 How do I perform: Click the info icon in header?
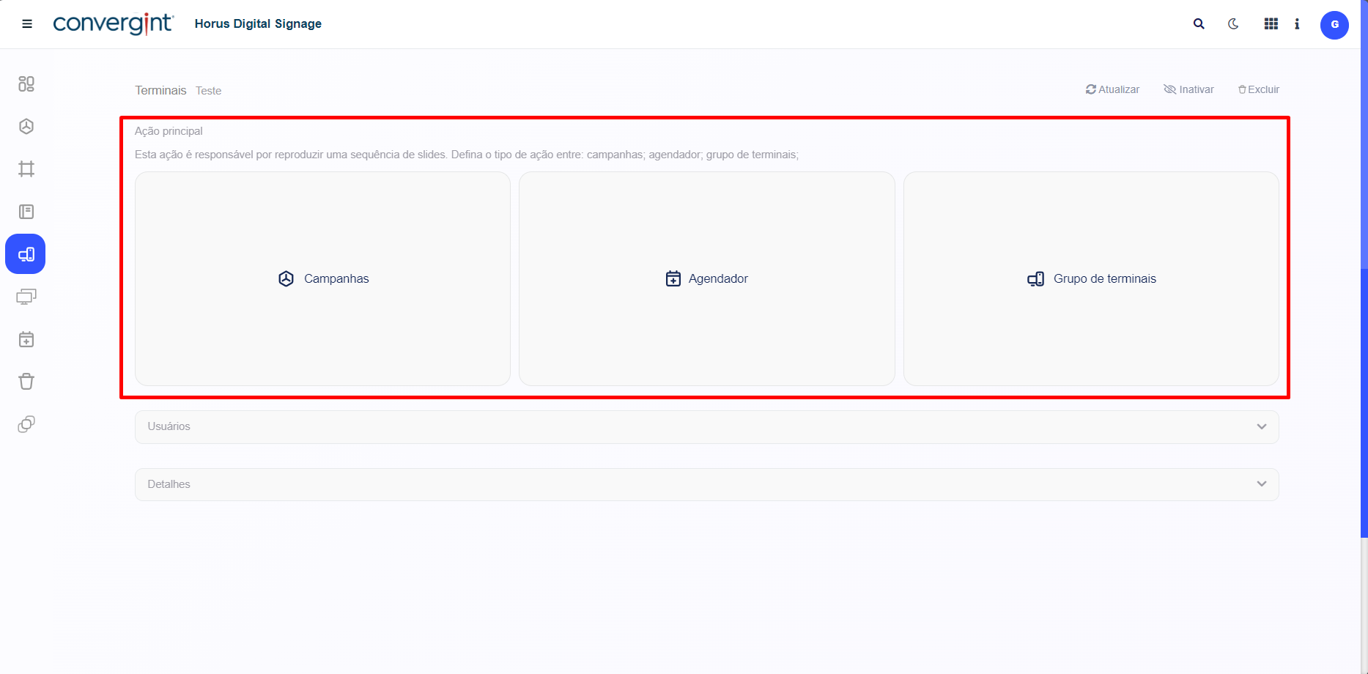click(x=1297, y=24)
